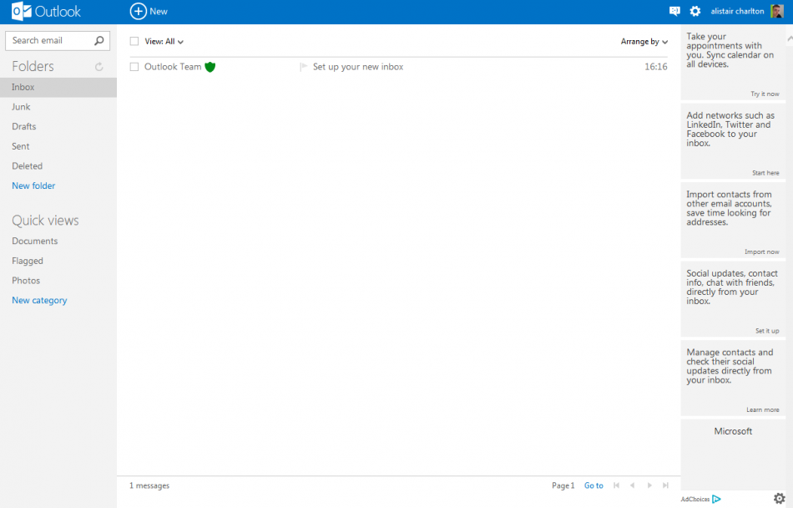This screenshot has width=793, height=508.
Task: Click the Go to page link
Action: (593, 485)
